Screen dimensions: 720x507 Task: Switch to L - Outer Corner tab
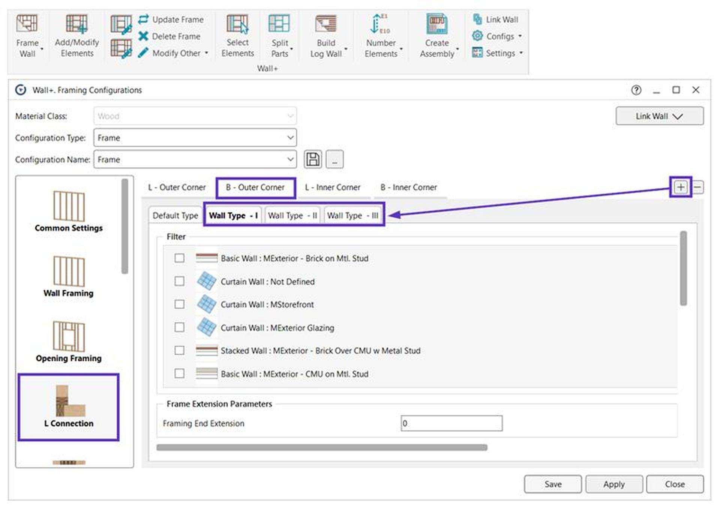pos(177,187)
